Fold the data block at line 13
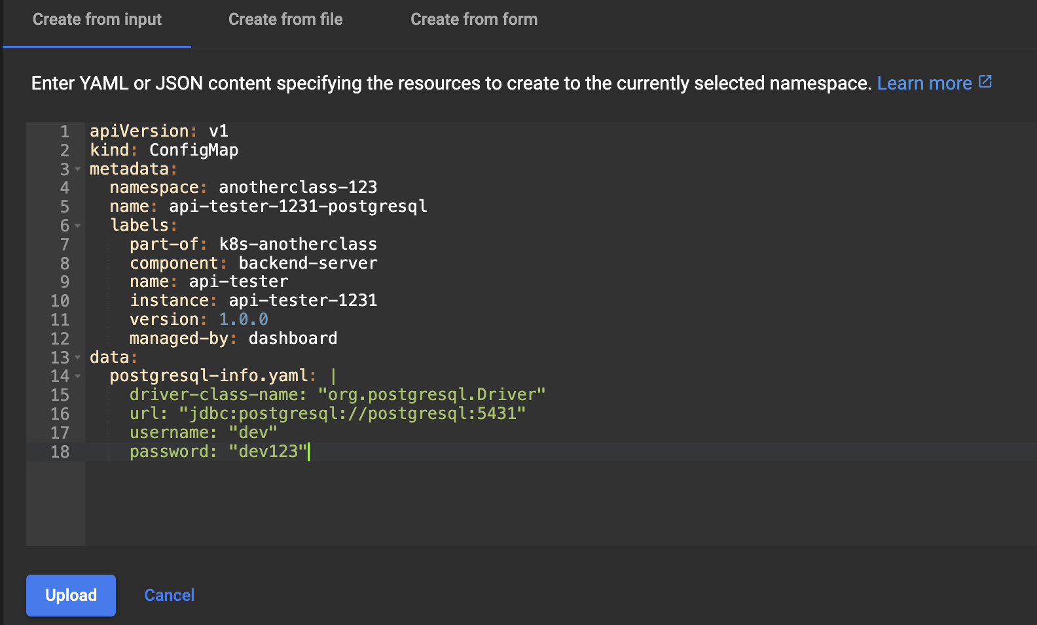Image resolution: width=1037 pixels, height=625 pixels. tap(78, 358)
